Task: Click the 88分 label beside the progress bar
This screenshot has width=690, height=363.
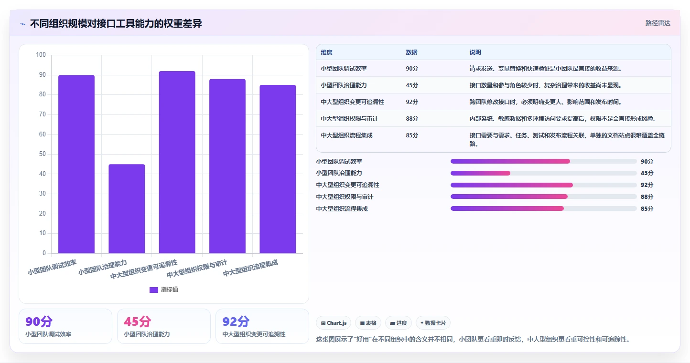Action: (x=647, y=197)
